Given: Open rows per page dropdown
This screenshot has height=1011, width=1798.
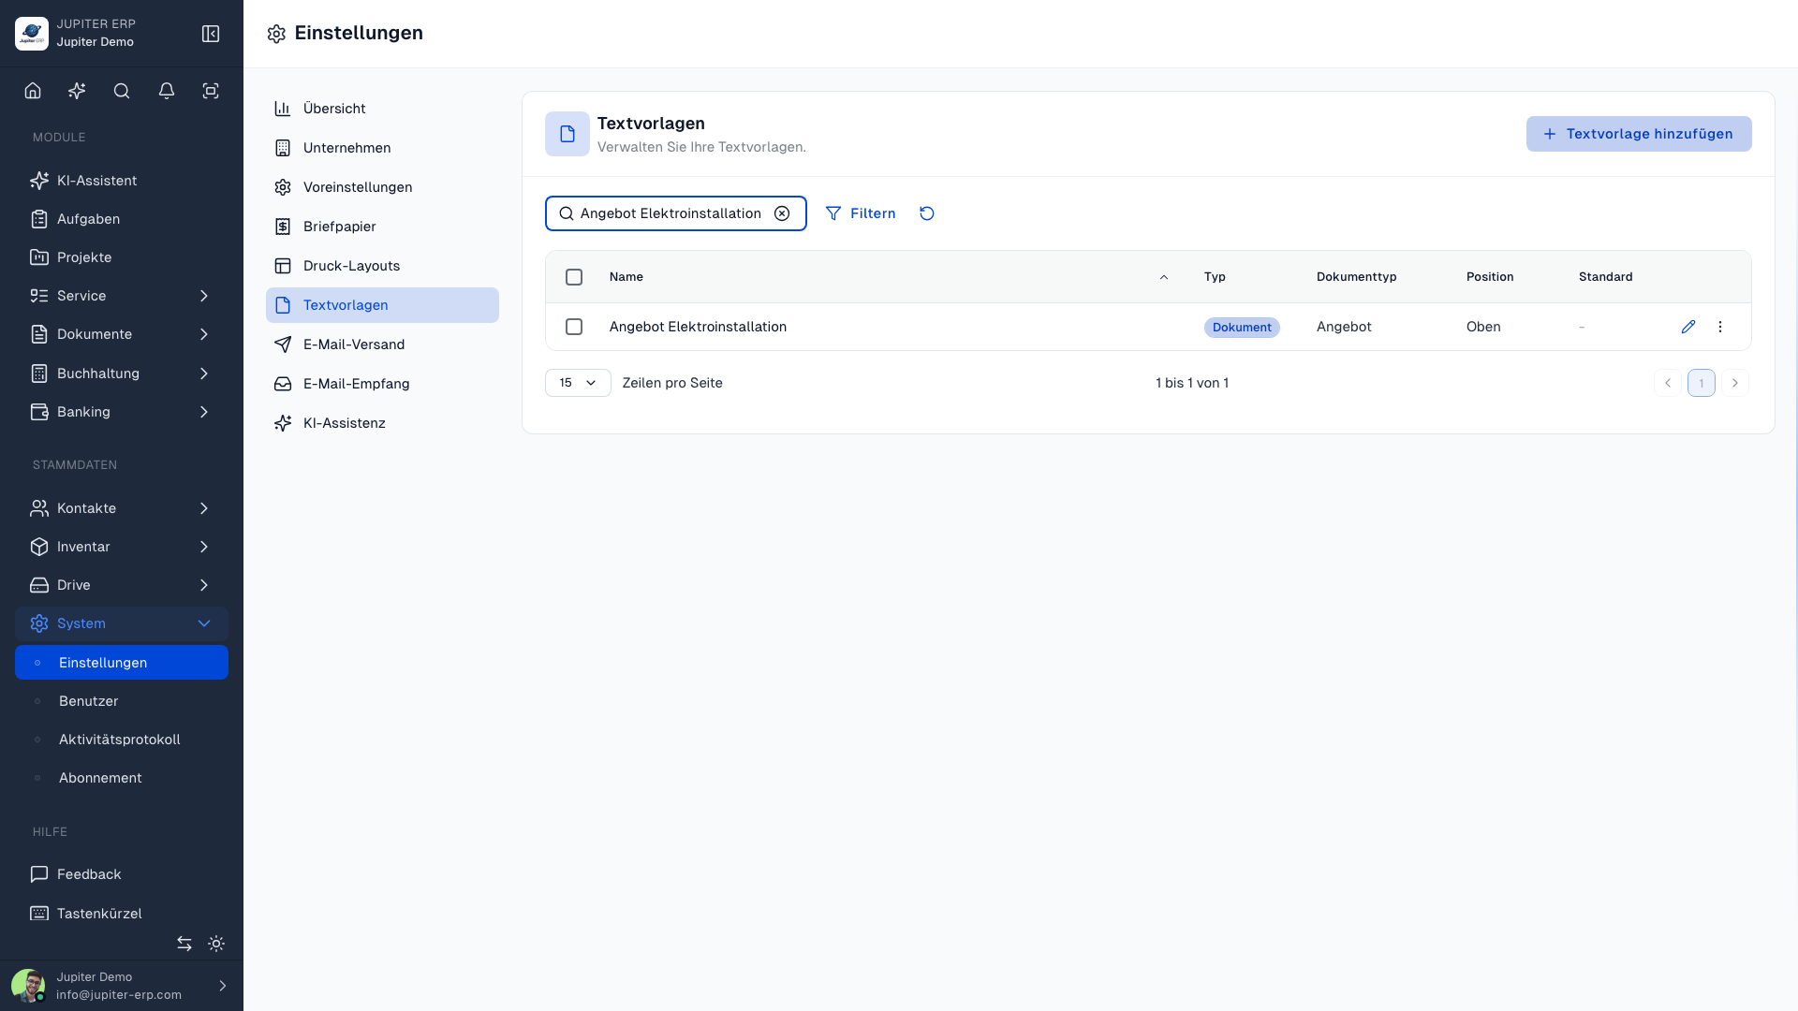Looking at the screenshot, I should (578, 383).
